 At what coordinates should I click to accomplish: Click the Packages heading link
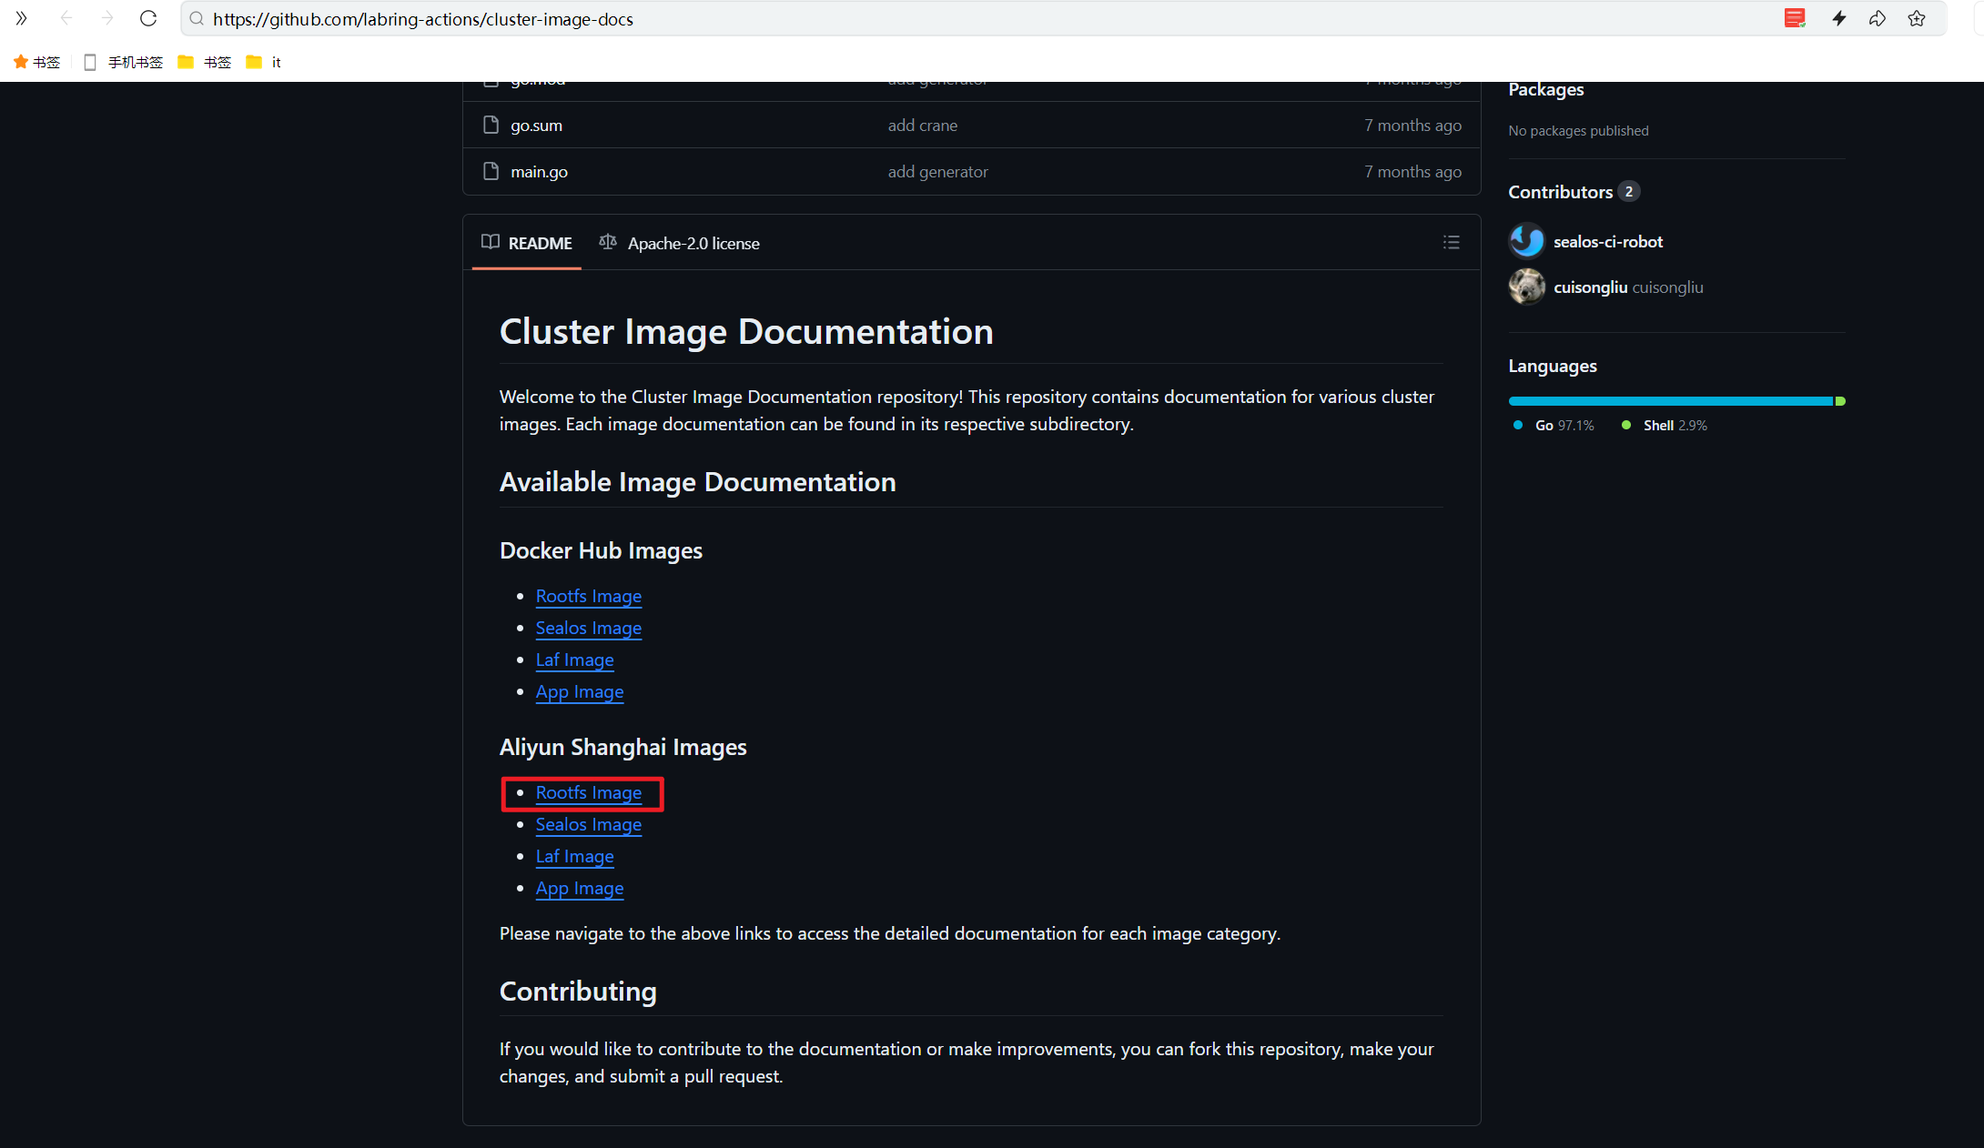(1546, 89)
